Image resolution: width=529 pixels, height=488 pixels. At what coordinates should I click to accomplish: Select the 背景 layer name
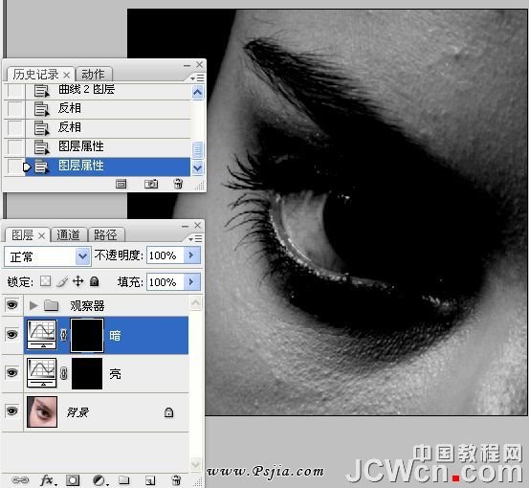tap(77, 412)
